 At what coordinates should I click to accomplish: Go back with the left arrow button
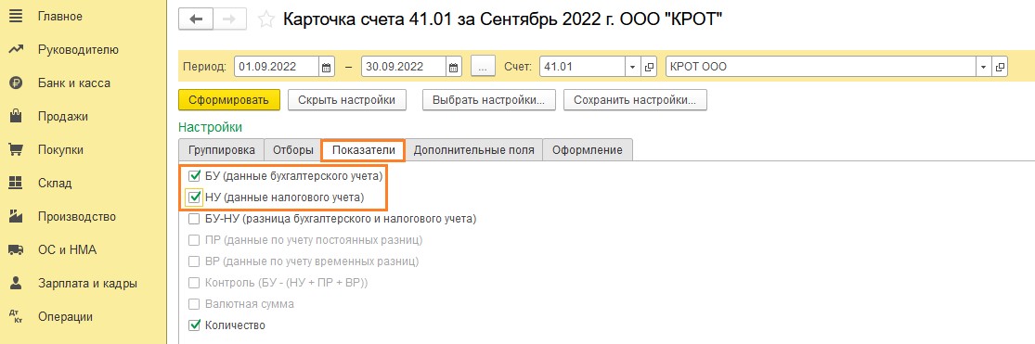196,19
